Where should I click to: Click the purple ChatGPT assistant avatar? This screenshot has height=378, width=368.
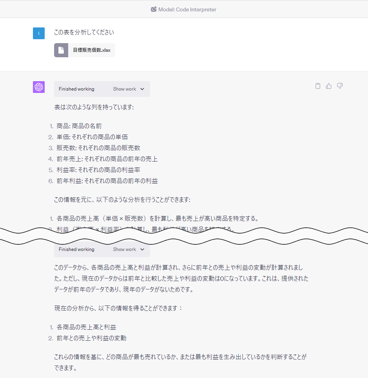point(38,87)
